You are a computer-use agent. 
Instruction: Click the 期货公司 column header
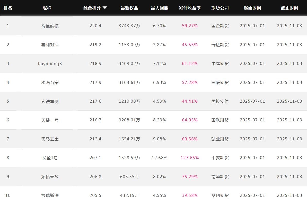(x=220, y=8)
